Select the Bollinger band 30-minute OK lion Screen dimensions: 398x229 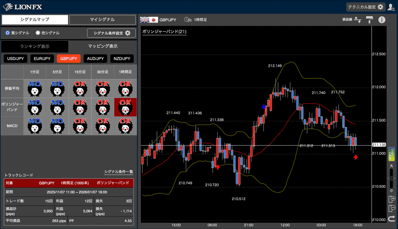(103, 107)
